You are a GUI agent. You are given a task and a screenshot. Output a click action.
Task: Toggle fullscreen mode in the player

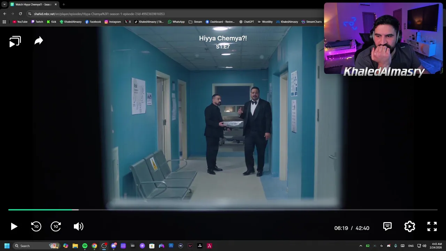tap(432, 227)
